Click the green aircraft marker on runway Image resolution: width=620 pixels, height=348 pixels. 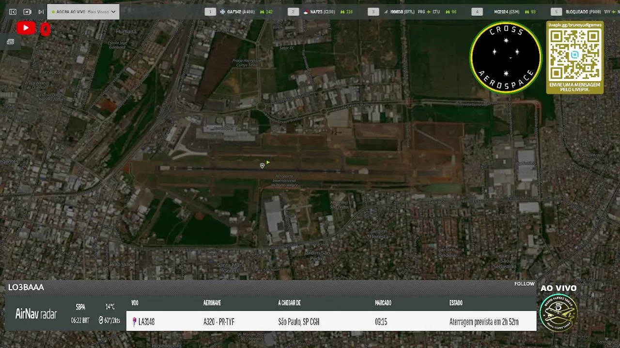(268, 162)
